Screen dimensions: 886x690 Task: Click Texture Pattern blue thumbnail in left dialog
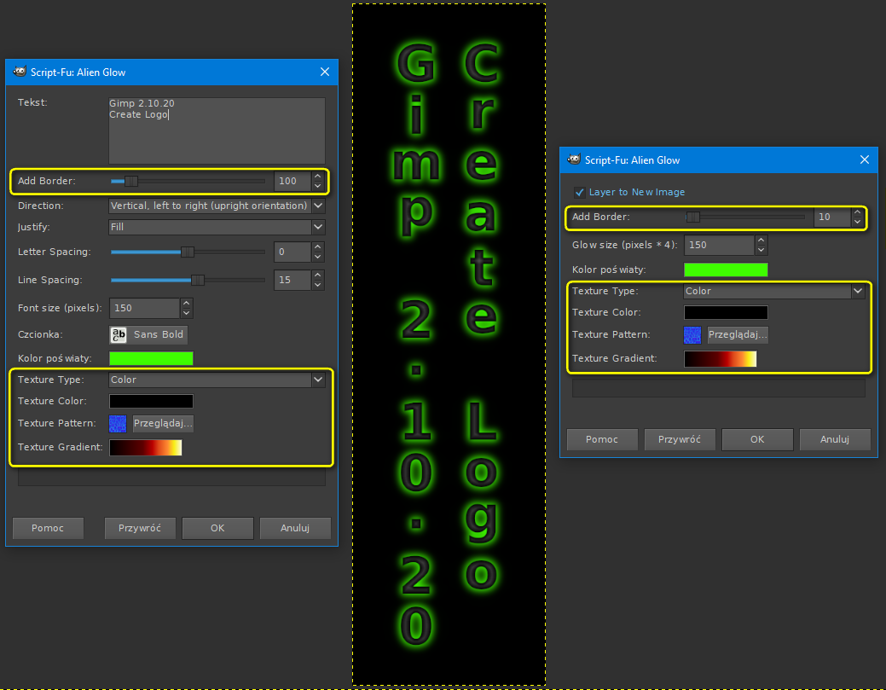coord(118,423)
